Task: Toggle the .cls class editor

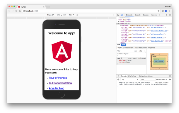Action: coord(140,51)
